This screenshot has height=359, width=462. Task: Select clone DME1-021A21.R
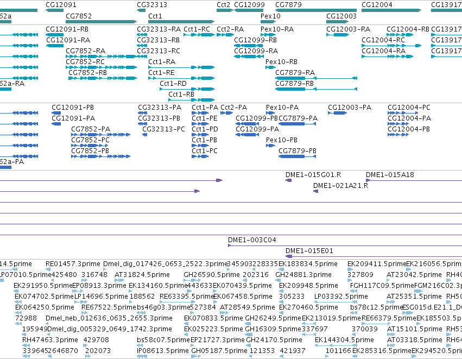coord(340,186)
